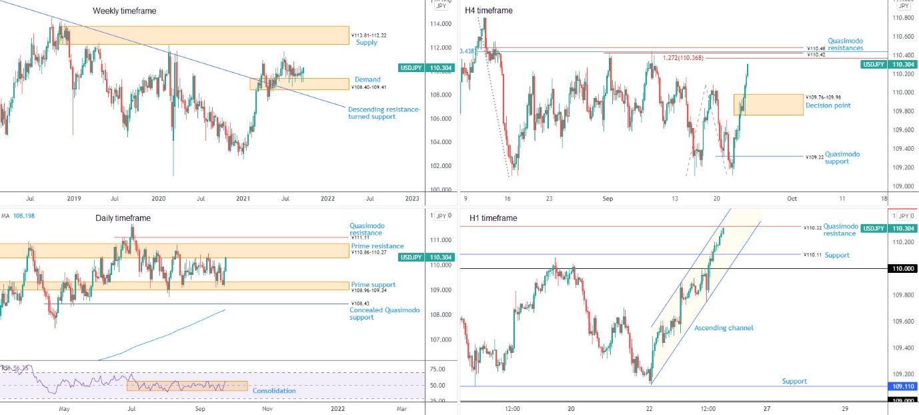This screenshot has height=415, width=919.
Task: Click the 114.000 tick on Weekly price axis
Action: tap(440, 24)
